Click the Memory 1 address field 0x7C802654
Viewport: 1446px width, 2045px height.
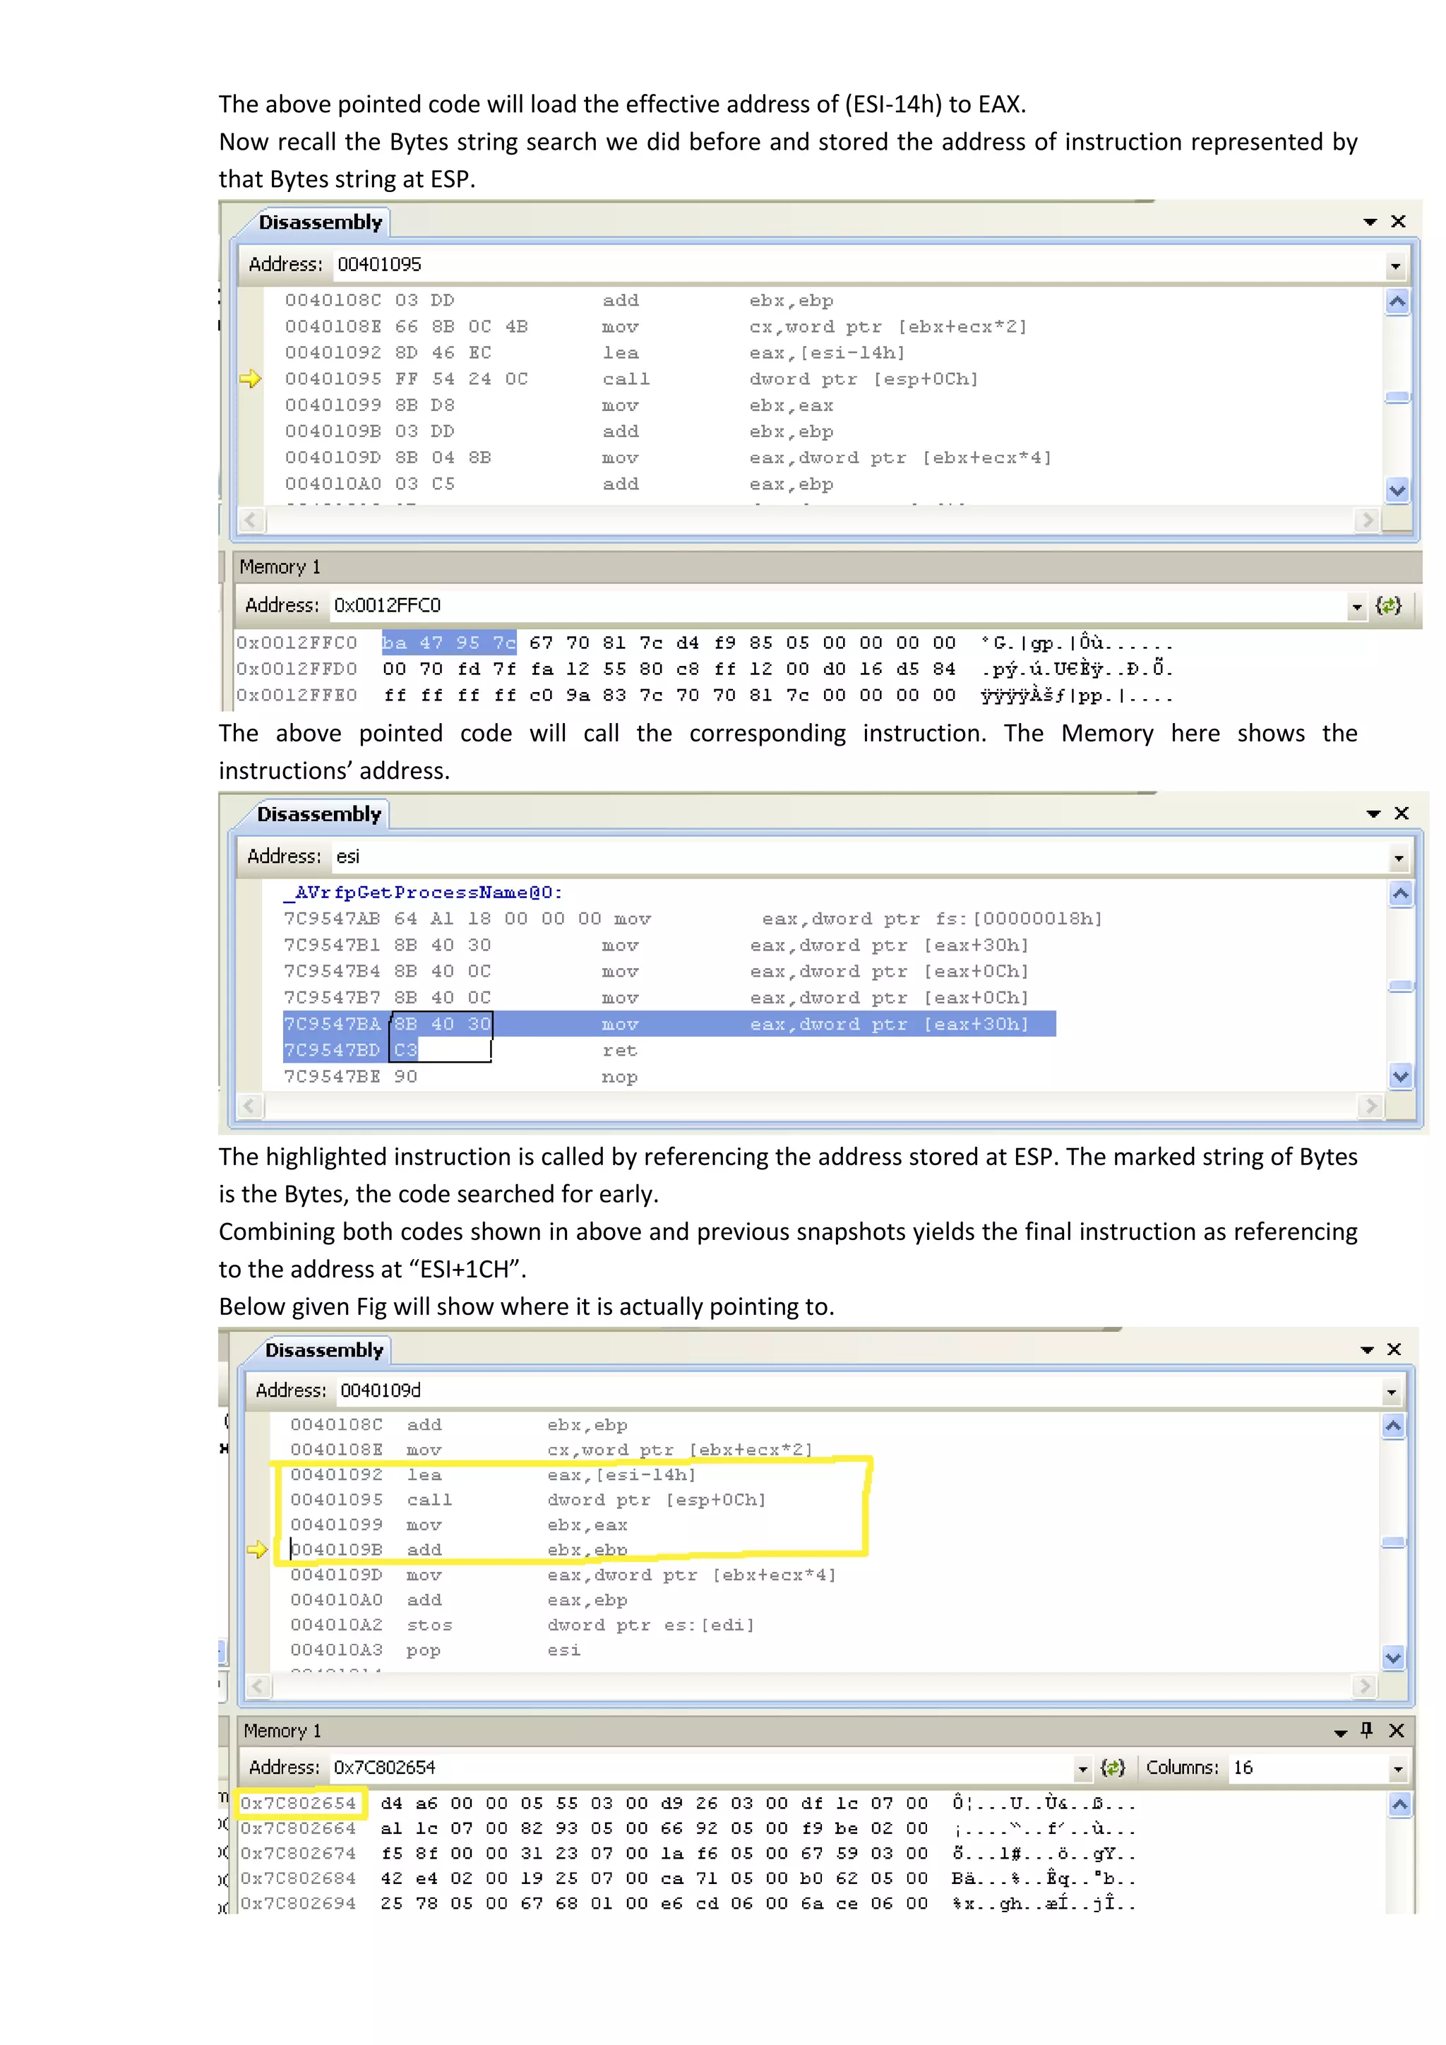click(702, 1768)
